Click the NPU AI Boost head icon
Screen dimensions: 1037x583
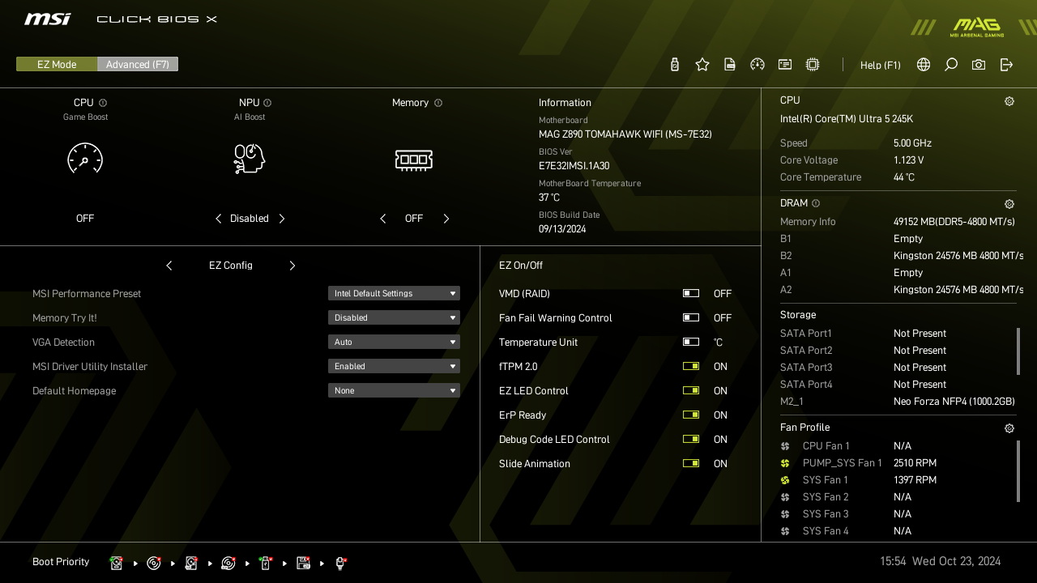(x=250, y=159)
